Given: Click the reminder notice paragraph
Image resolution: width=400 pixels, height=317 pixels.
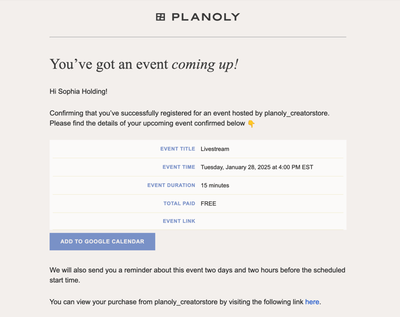Looking at the screenshot, I should point(197,275).
